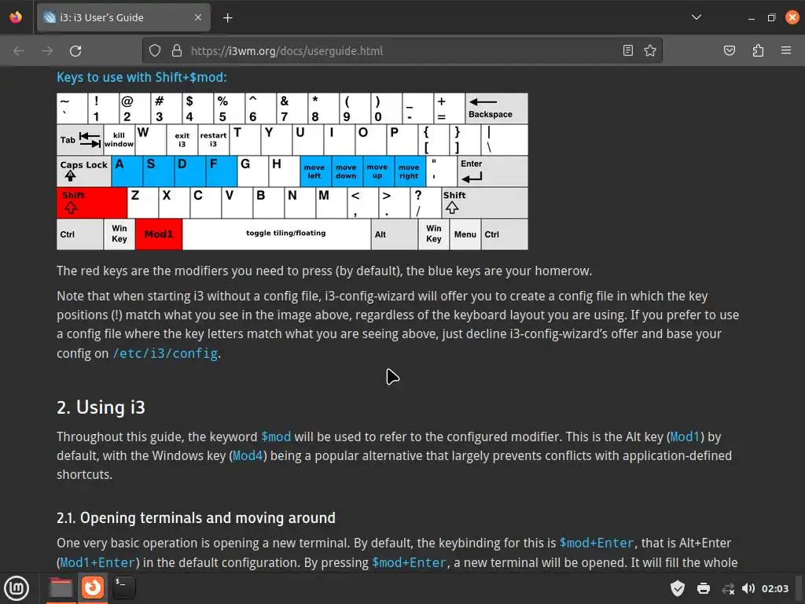Open the file manager from the panel
The height and width of the screenshot is (604, 805).
61,588
